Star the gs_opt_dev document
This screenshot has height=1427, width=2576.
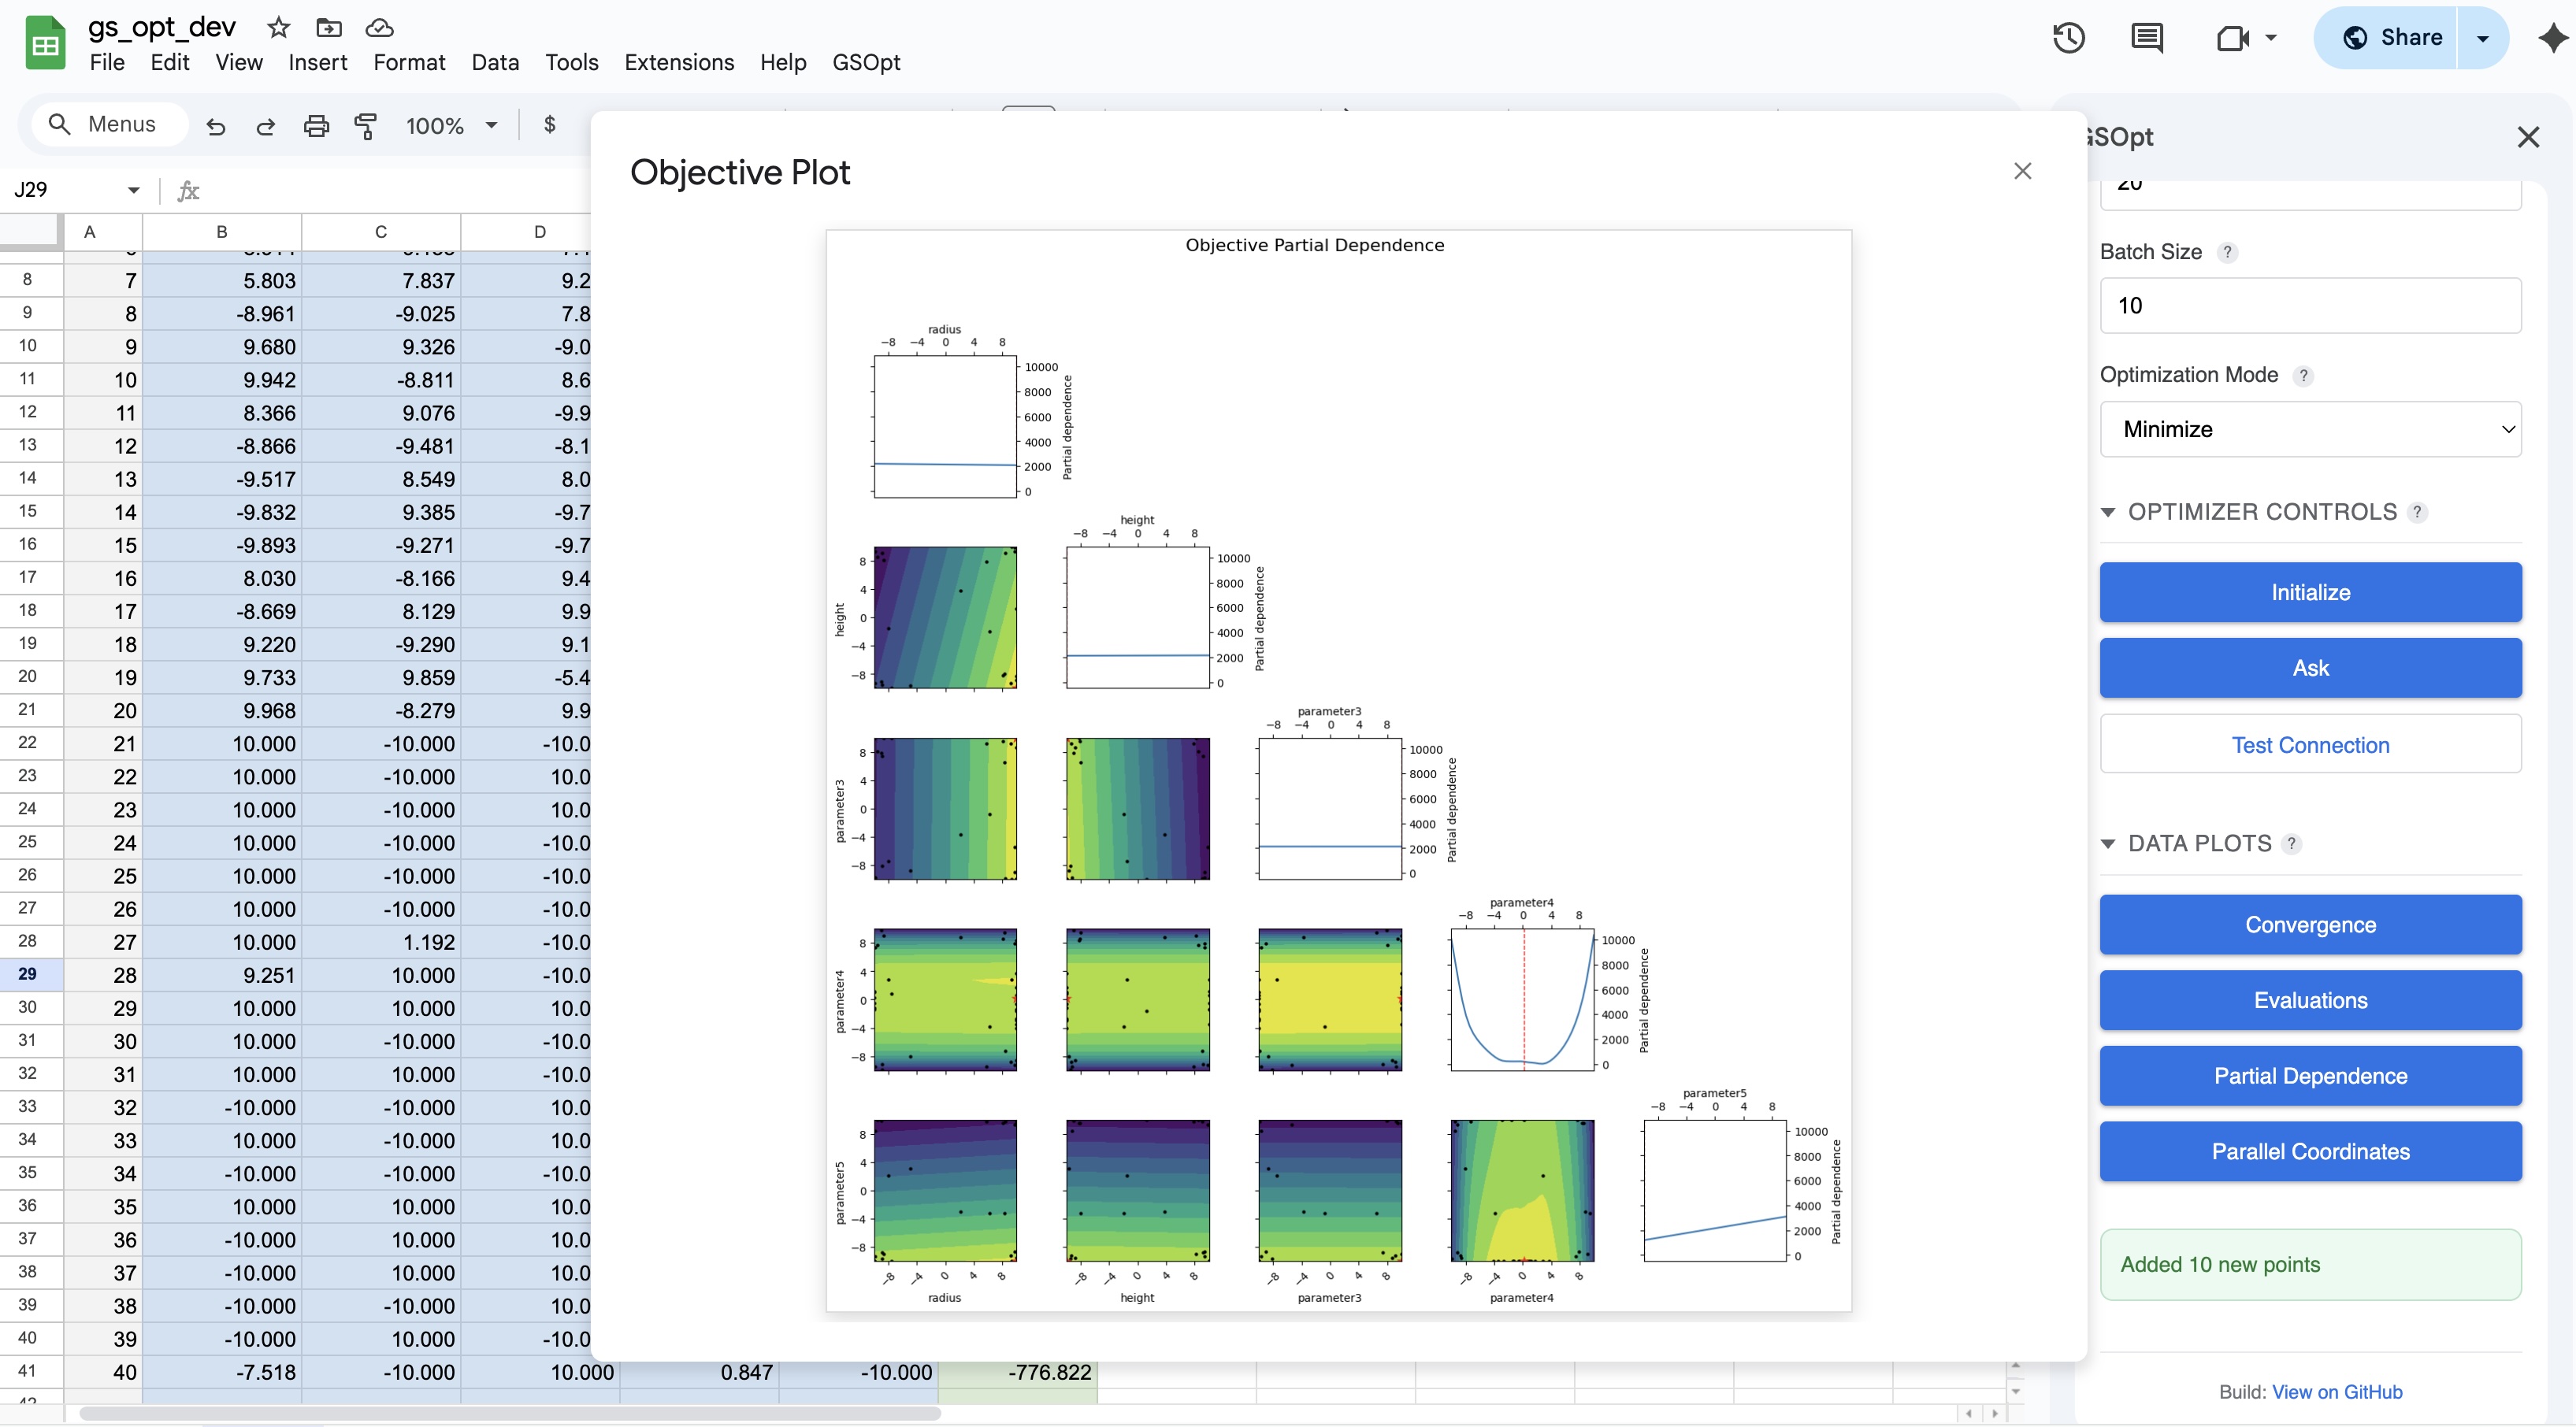279,28
